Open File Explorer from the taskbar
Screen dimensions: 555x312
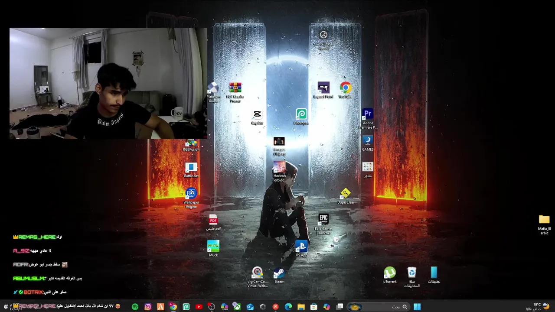pyautogui.click(x=301, y=307)
